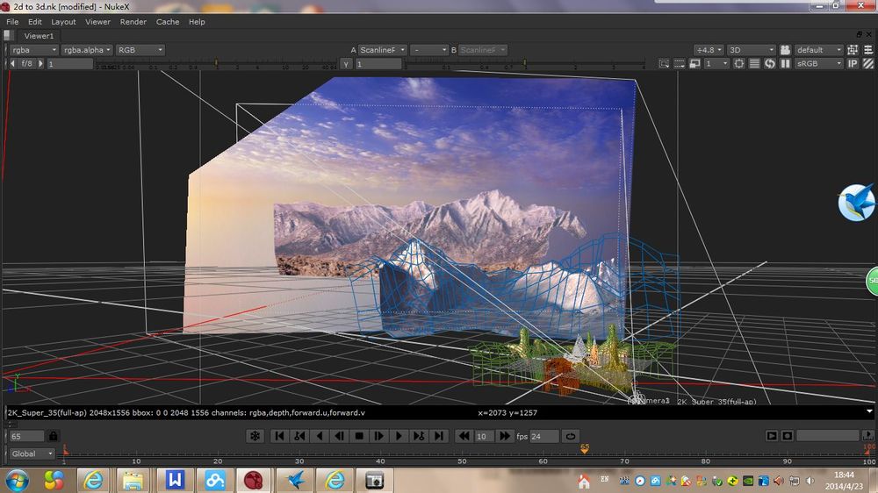Click the frame 65 playhead marker
Viewport: 878px width, 493px height.
[585, 449]
